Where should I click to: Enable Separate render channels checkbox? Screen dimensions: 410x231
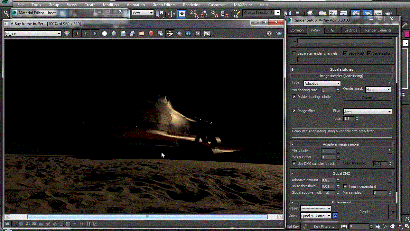pyautogui.click(x=294, y=53)
